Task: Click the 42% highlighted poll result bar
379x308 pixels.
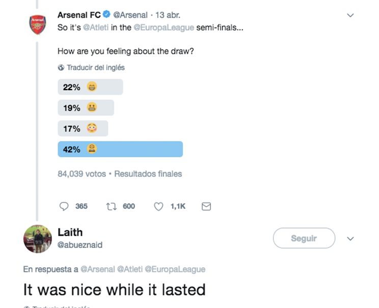Action: pyautogui.click(x=120, y=149)
